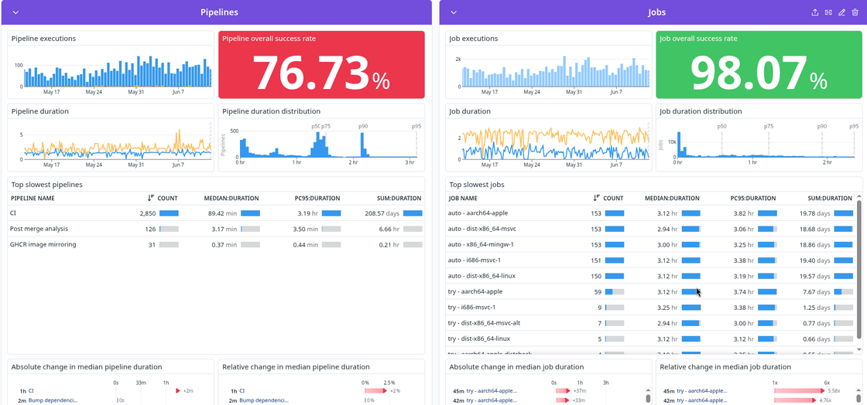Select the auto - dist-x86_64-msvc job row
The image size is (867, 405).
651,229
